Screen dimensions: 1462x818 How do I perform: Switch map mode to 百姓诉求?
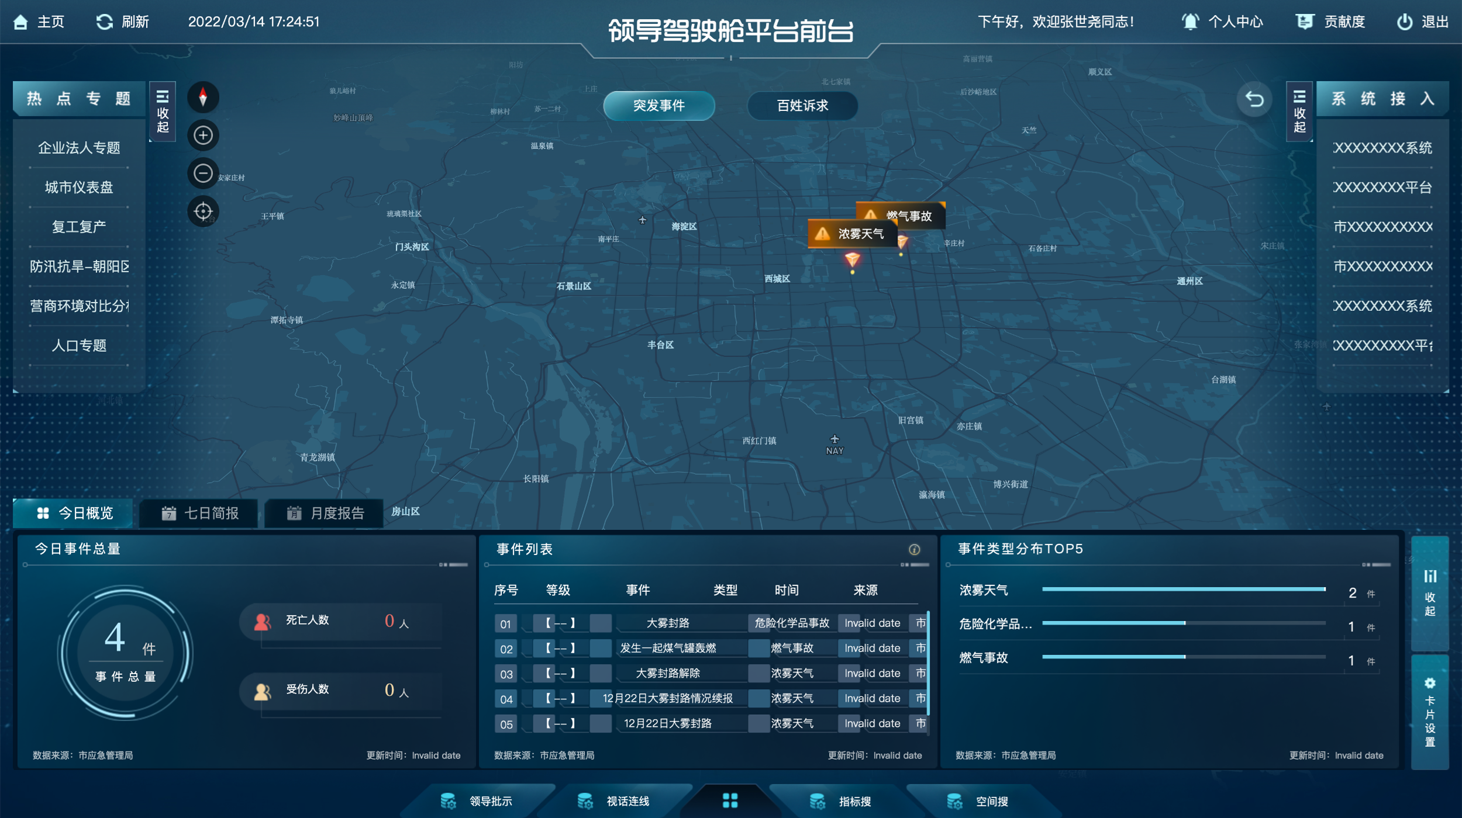tap(802, 106)
